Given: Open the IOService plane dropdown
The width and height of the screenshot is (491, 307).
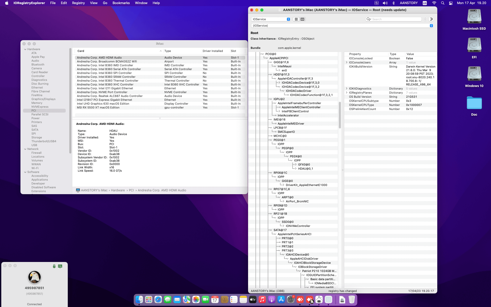Looking at the screenshot, I should 288,19.
